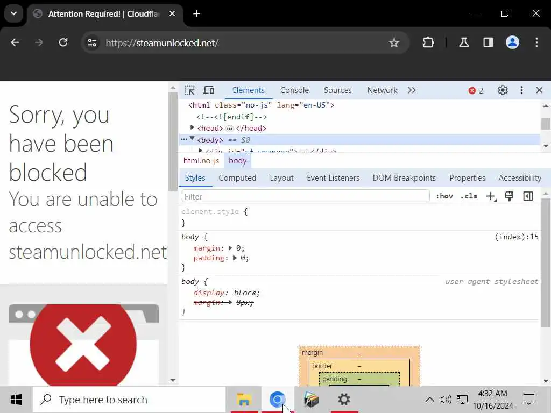The image size is (551, 413).
Task: Open the Extensions puzzle icon
Action: [428, 42]
